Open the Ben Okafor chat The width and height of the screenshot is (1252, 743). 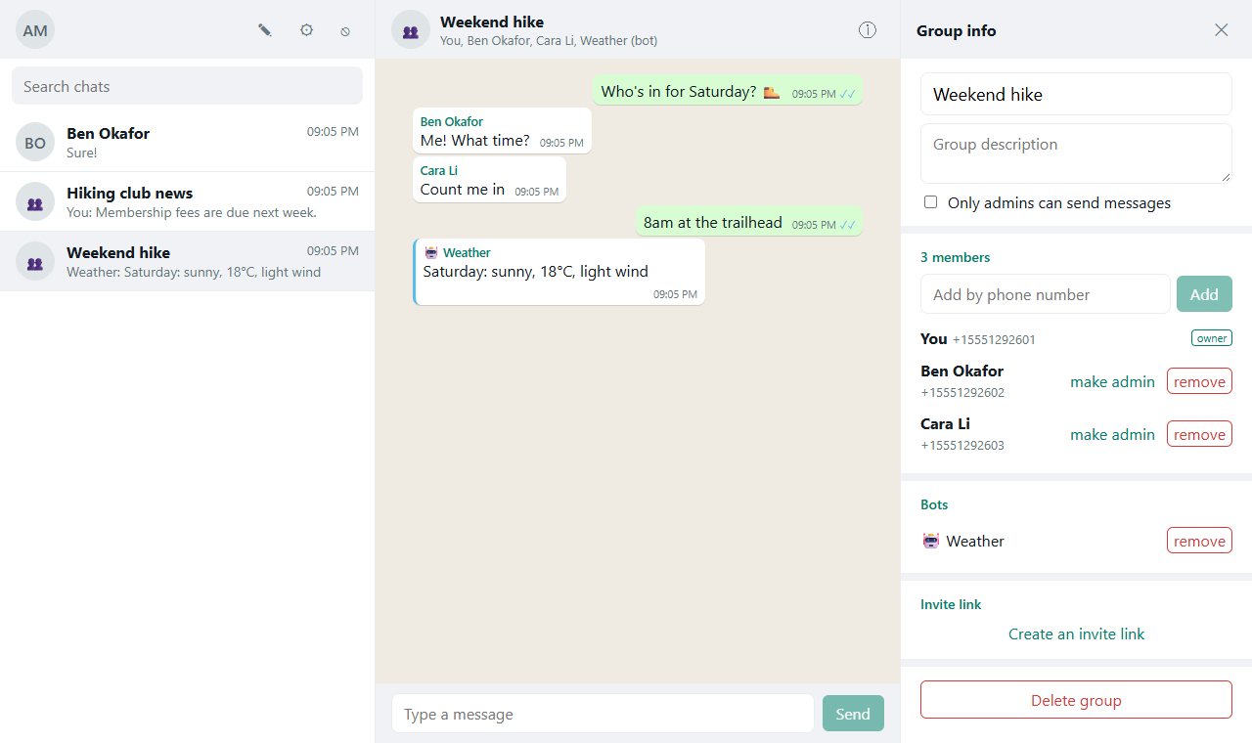(187, 143)
